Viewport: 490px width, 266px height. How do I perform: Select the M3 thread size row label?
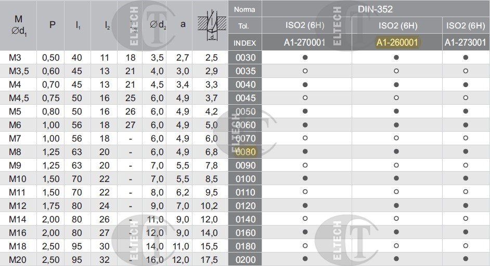click(15, 58)
